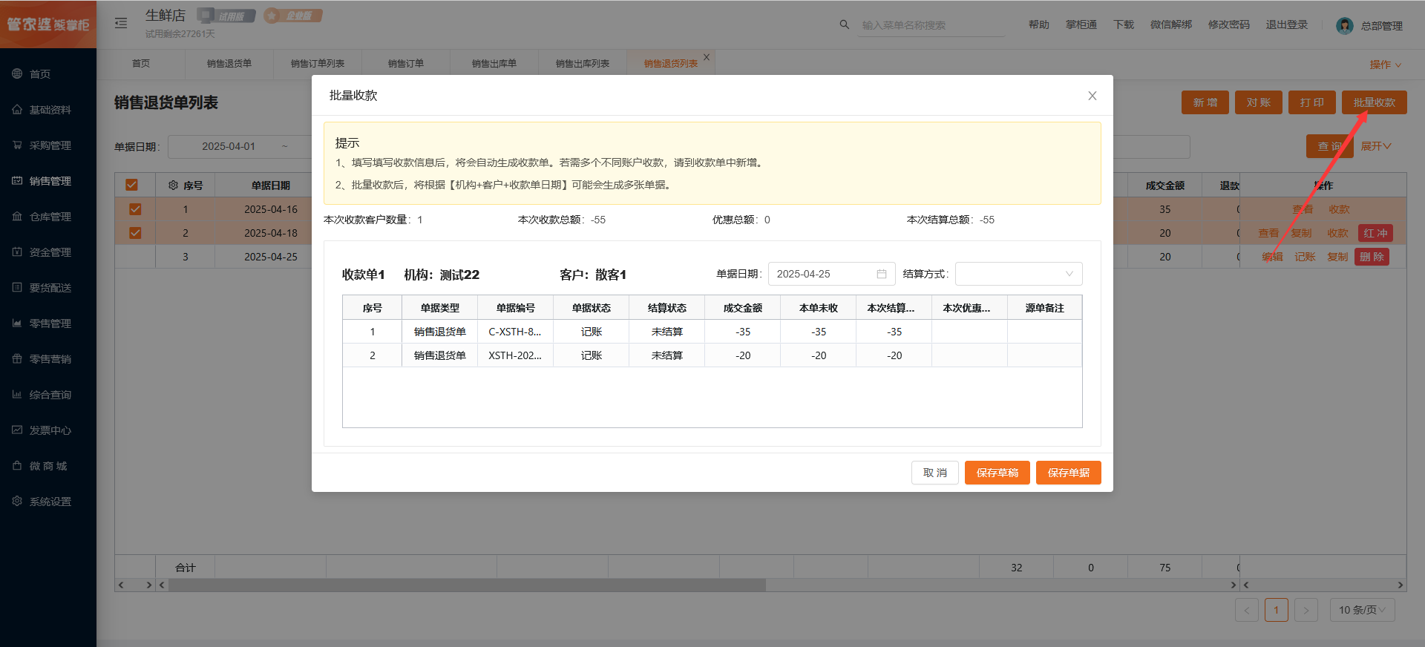Viewport: 1425px width, 647px height.
Task: Switch to the 销售出库单 tab
Action: (x=494, y=64)
